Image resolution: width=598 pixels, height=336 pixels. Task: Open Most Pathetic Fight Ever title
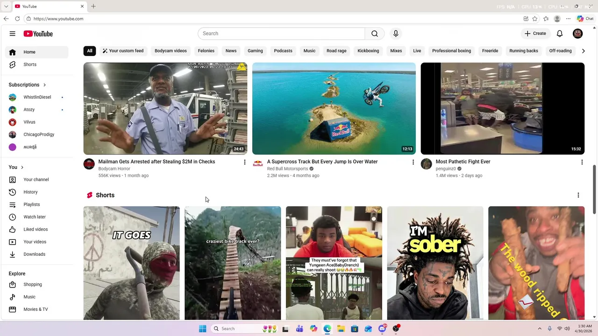(463, 161)
